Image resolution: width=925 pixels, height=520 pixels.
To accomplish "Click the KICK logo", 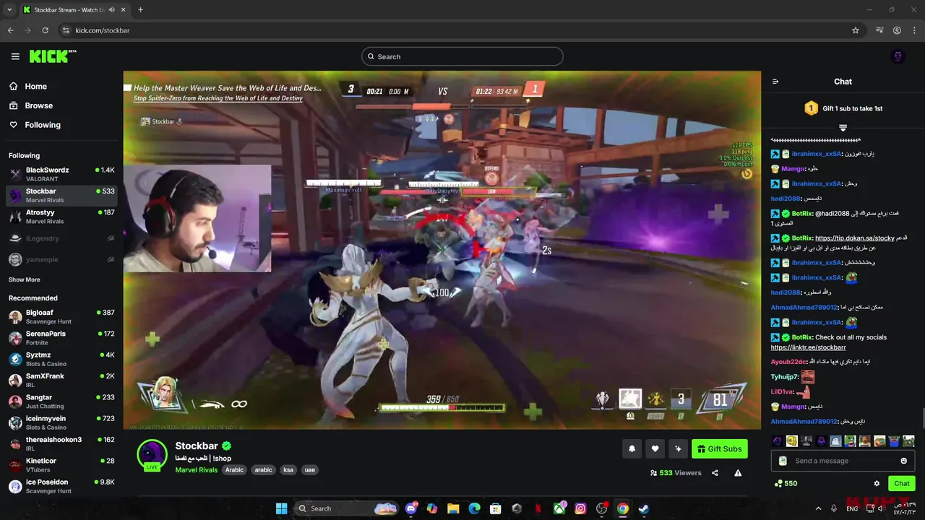I will tap(53, 56).
